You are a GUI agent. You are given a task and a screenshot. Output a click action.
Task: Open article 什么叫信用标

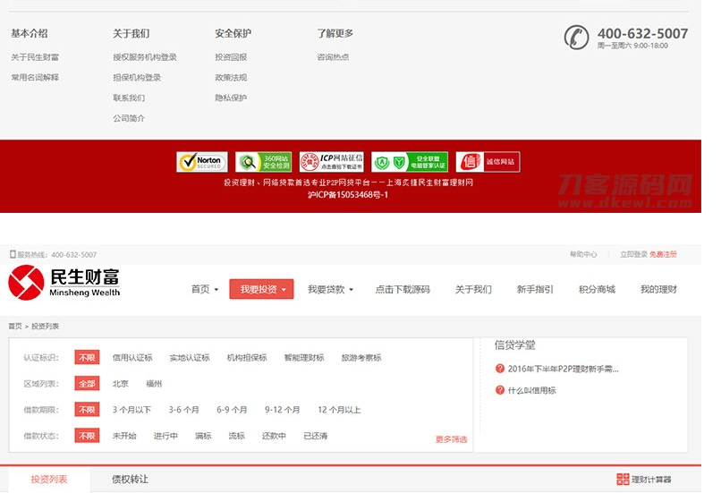(532, 390)
